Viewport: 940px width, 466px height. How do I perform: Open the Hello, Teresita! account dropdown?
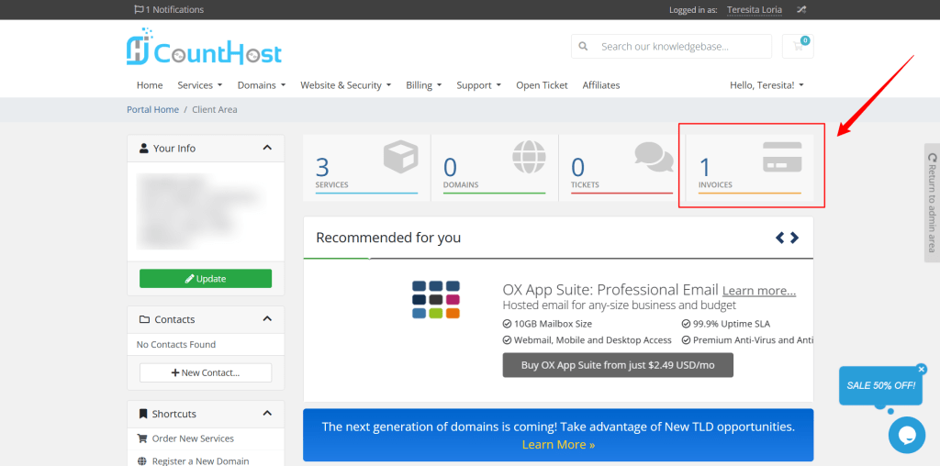point(767,85)
